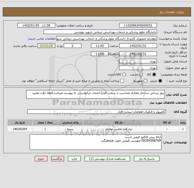This screenshot has width=194, height=188.
Task: Click the unit cell بسته
Action: point(70,129)
